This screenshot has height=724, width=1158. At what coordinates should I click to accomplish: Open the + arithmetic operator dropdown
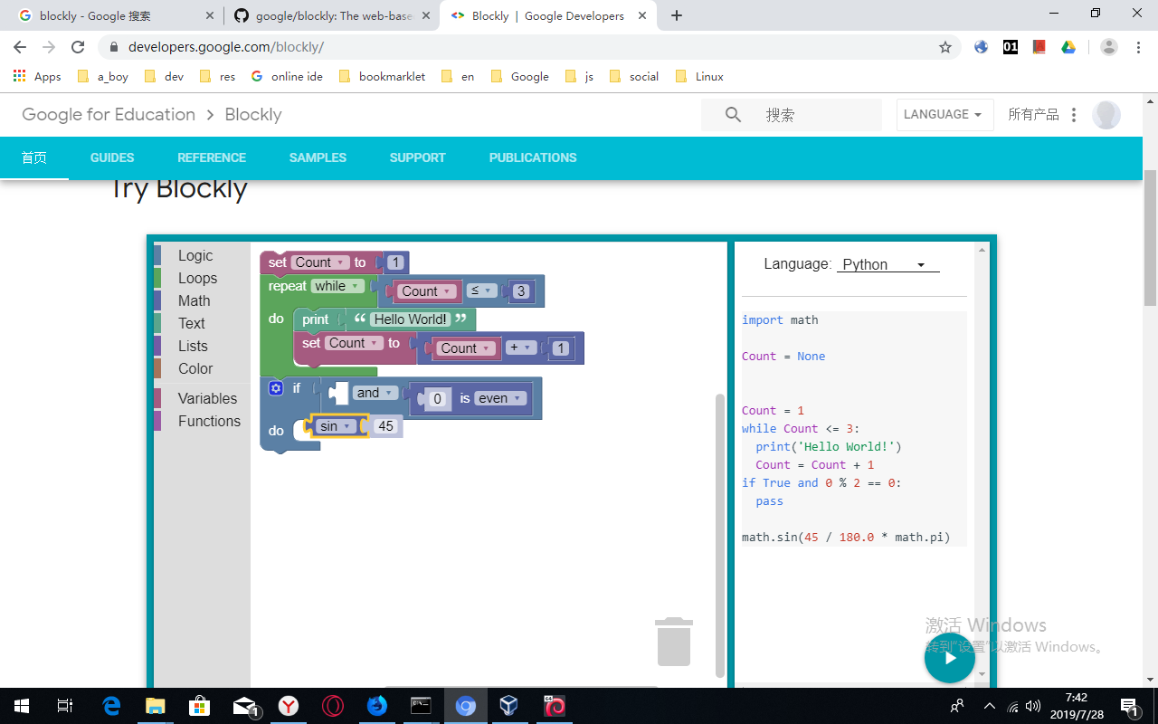[522, 348]
